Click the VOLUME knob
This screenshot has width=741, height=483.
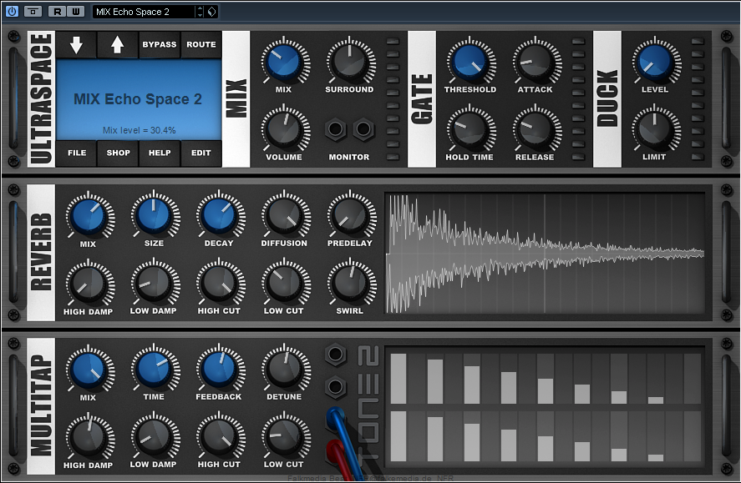[285, 129]
